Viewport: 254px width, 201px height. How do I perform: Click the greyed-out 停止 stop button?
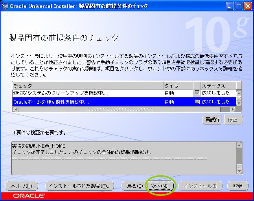coord(233,120)
